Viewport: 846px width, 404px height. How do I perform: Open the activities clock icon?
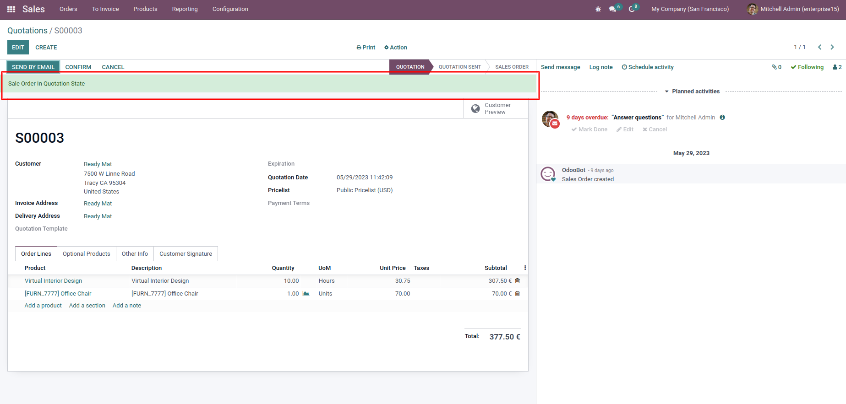click(632, 9)
